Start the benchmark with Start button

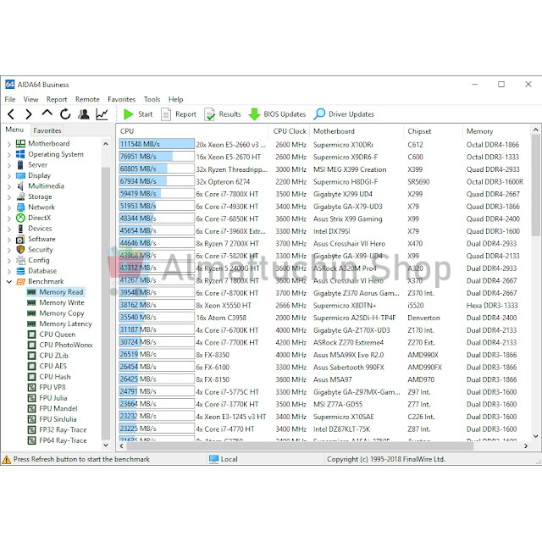point(138,114)
